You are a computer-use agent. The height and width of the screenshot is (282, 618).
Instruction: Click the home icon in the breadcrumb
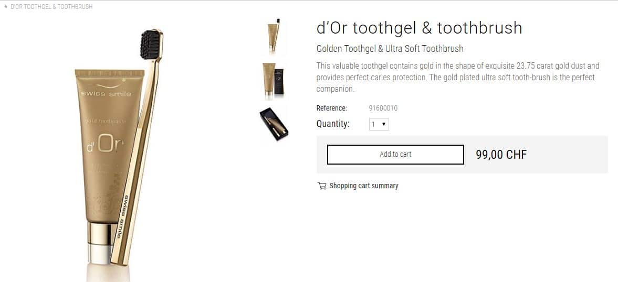tap(6, 7)
